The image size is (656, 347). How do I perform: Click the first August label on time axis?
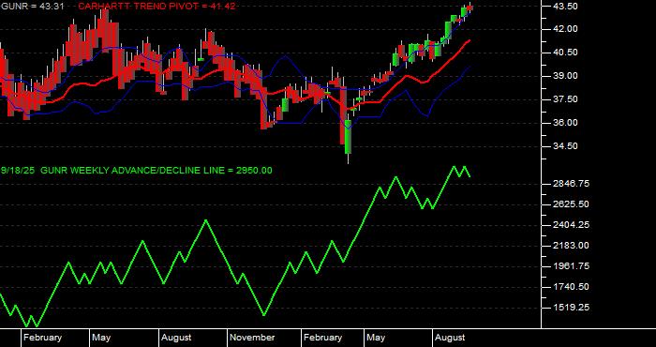click(x=176, y=338)
